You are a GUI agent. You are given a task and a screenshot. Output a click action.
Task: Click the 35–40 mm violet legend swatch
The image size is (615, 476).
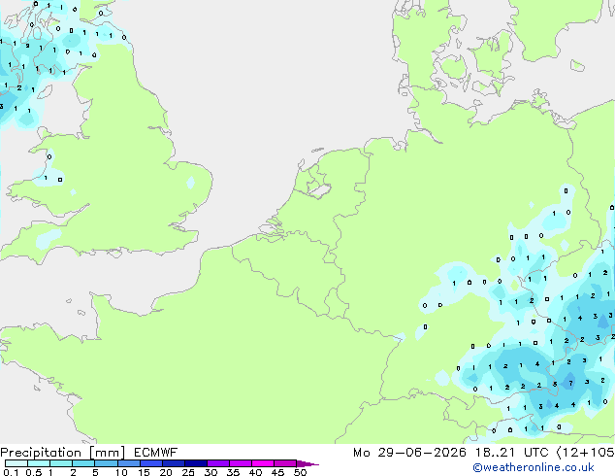pos(241,463)
